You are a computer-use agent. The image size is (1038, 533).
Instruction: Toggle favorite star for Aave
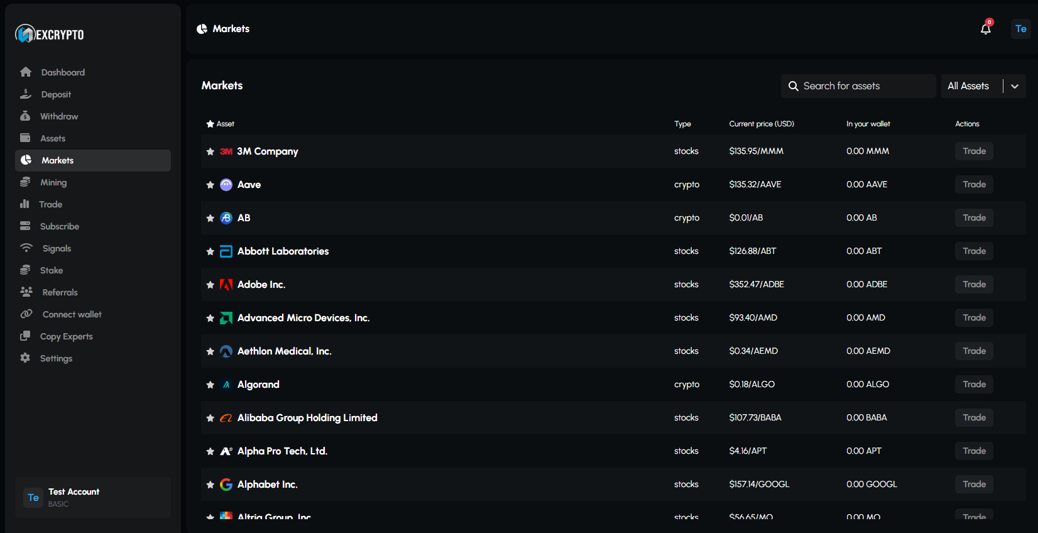210,185
